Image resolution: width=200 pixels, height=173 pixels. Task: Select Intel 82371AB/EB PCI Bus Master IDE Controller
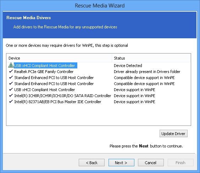[x=58, y=102]
